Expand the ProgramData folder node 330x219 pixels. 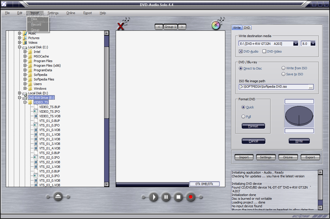[25, 70]
